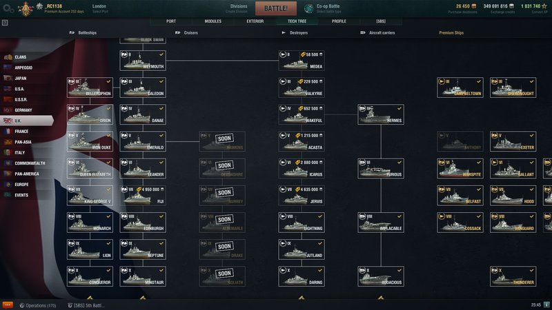Image resolution: width=552 pixels, height=310 pixels.
Task: Expand battleship branch arrow below Conqueror
Action: [x=90, y=298]
